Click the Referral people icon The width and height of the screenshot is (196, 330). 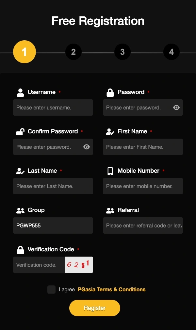tap(110, 210)
